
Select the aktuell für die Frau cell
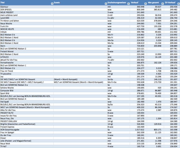click(x=27, y=60)
